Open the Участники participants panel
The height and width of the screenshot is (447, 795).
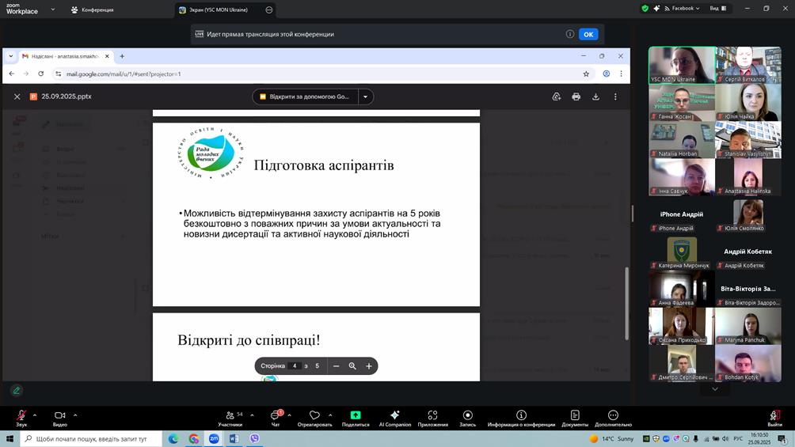point(230,416)
